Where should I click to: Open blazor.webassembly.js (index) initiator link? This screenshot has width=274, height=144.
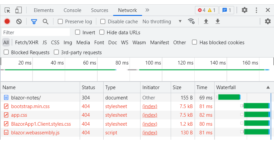pyautogui.click(x=150, y=133)
